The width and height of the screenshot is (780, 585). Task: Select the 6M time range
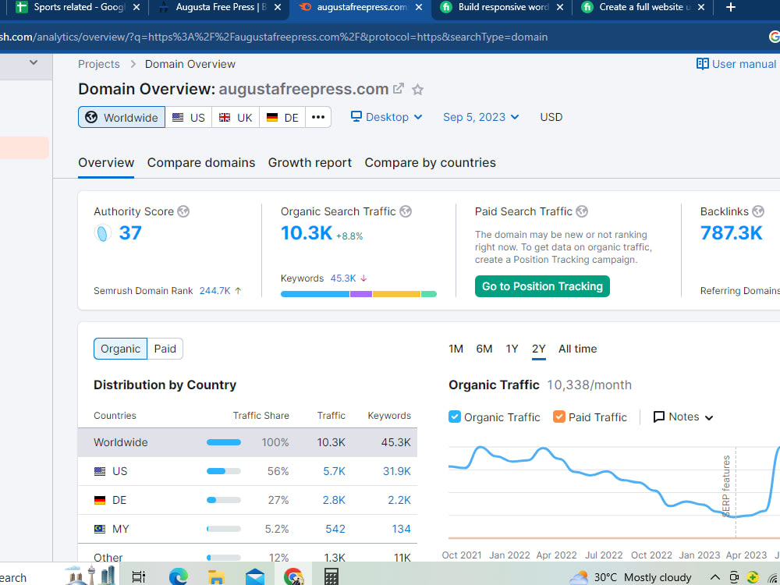484,349
